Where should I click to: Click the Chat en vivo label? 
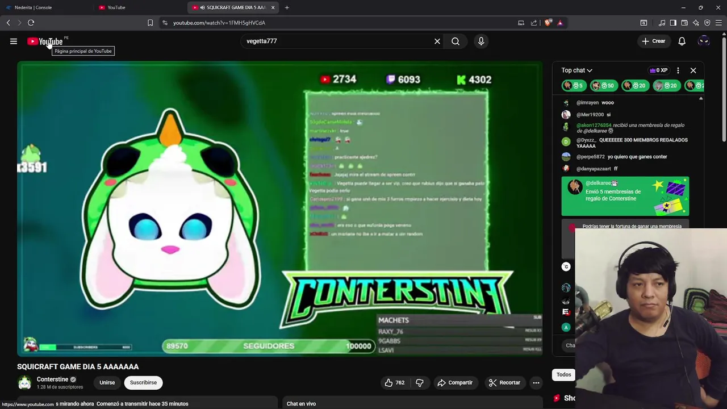pyautogui.click(x=301, y=404)
